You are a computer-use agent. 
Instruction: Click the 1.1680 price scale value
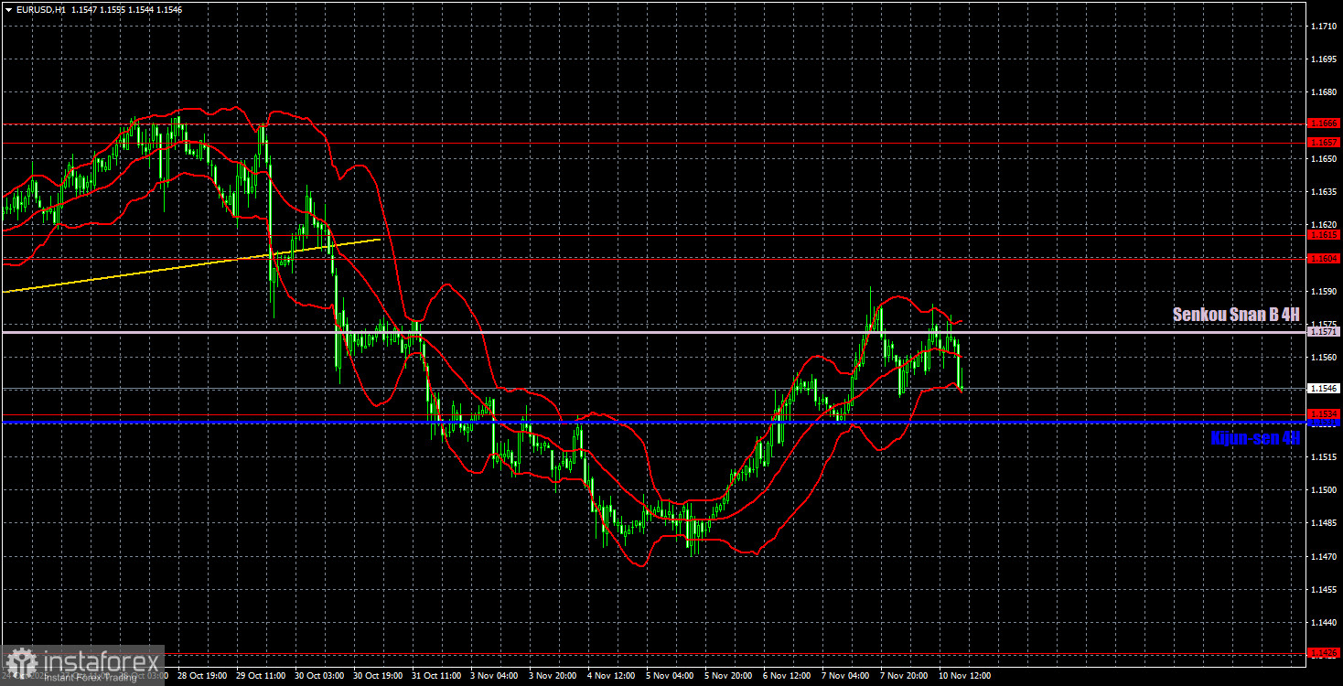pos(1323,92)
